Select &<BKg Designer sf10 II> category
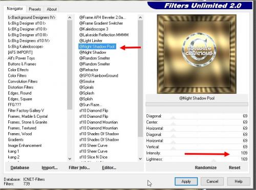Screen dimensions: 256x190 coord(27,29)
